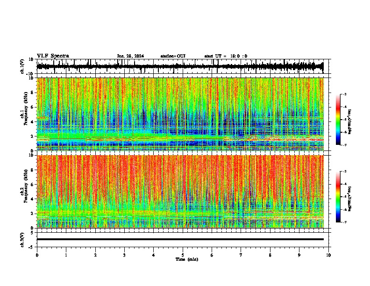
Task: Click the ch.1 colorbar 'log(PSD)' label
Action: [x=349, y=122]
